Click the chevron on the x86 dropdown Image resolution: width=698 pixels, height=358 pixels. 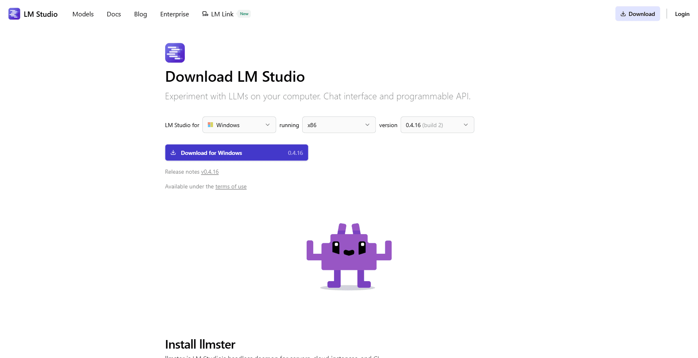(367, 125)
